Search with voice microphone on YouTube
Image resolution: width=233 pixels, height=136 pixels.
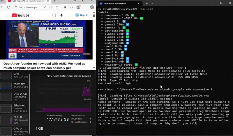pyautogui.click(x=61, y=15)
